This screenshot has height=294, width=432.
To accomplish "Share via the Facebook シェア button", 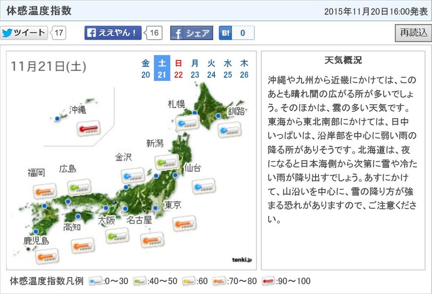I will coord(192,33).
